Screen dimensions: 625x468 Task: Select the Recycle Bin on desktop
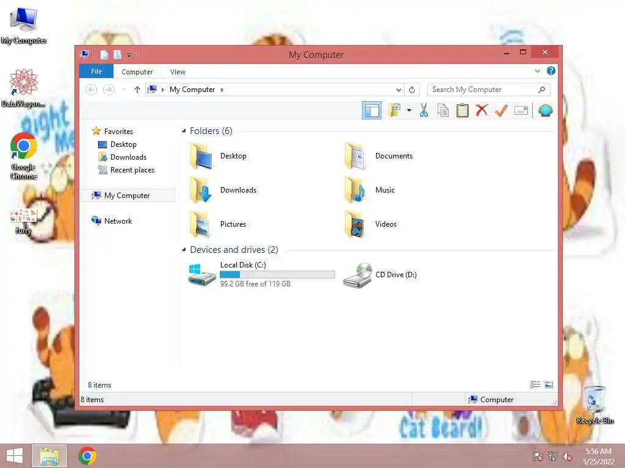594,405
